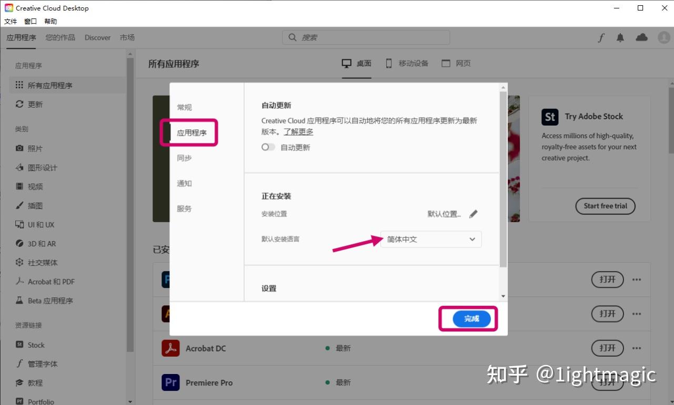Click 打开 button for Acrobat DC
This screenshot has height=405, width=674.
[x=608, y=348]
